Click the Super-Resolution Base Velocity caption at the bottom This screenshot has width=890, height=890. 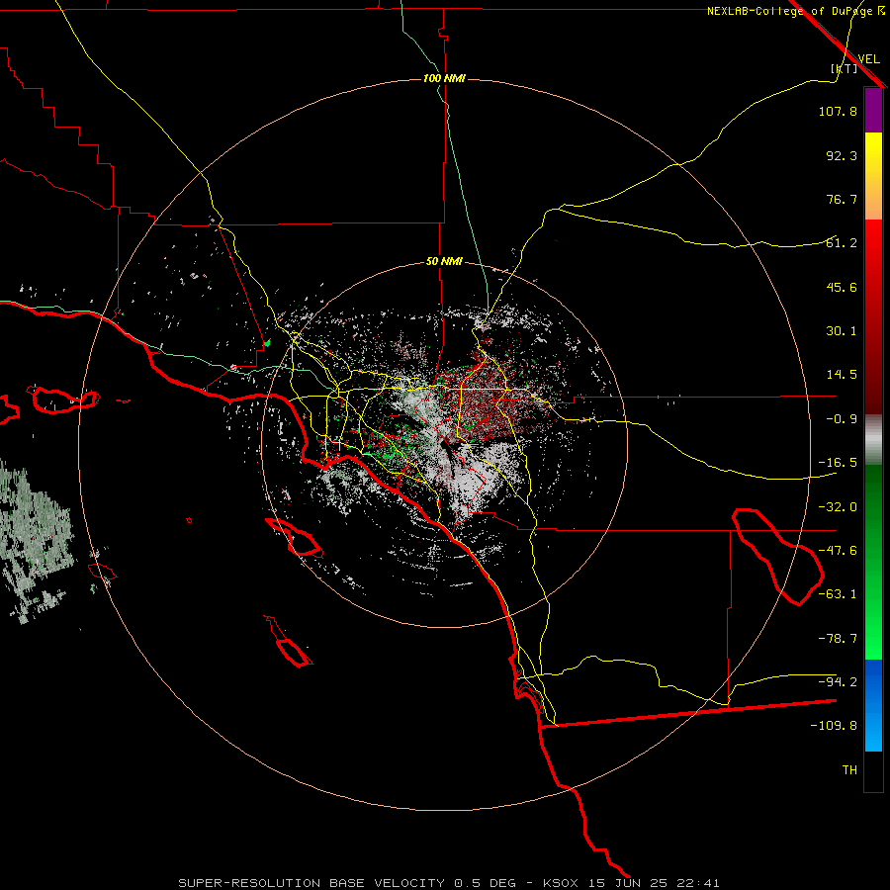[449, 883]
